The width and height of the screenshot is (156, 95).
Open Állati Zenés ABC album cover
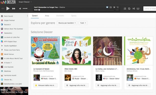coord(76,51)
